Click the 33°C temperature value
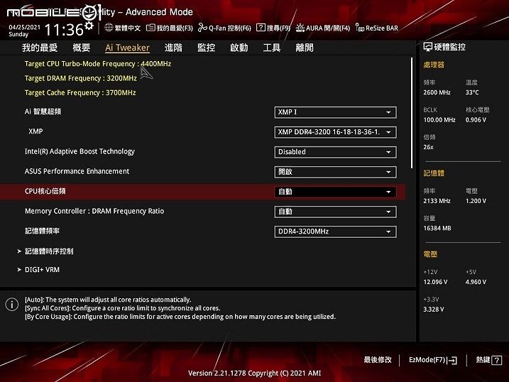Screen dimensions: 509x382 click(x=472, y=92)
